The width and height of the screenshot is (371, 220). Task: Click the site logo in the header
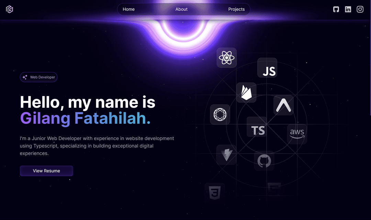click(x=10, y=9)
